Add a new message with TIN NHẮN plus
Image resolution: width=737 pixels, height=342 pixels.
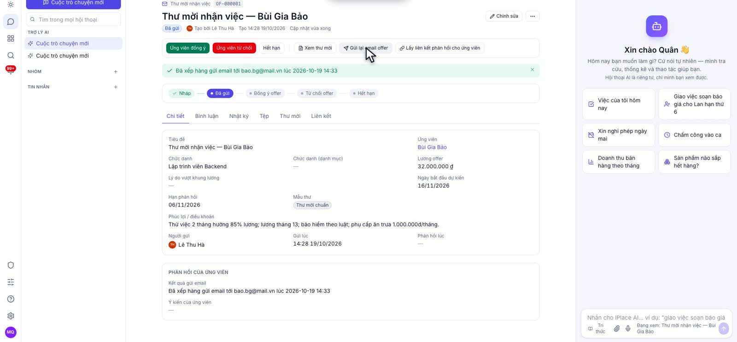(x=116, y=87)
